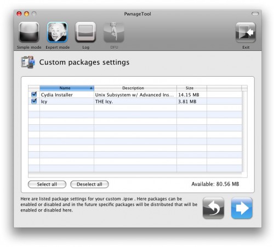This screenshot has height=247, width=274.
Task: Exit PwnageTool via Exit icon
Action: [x=246, y=32]
